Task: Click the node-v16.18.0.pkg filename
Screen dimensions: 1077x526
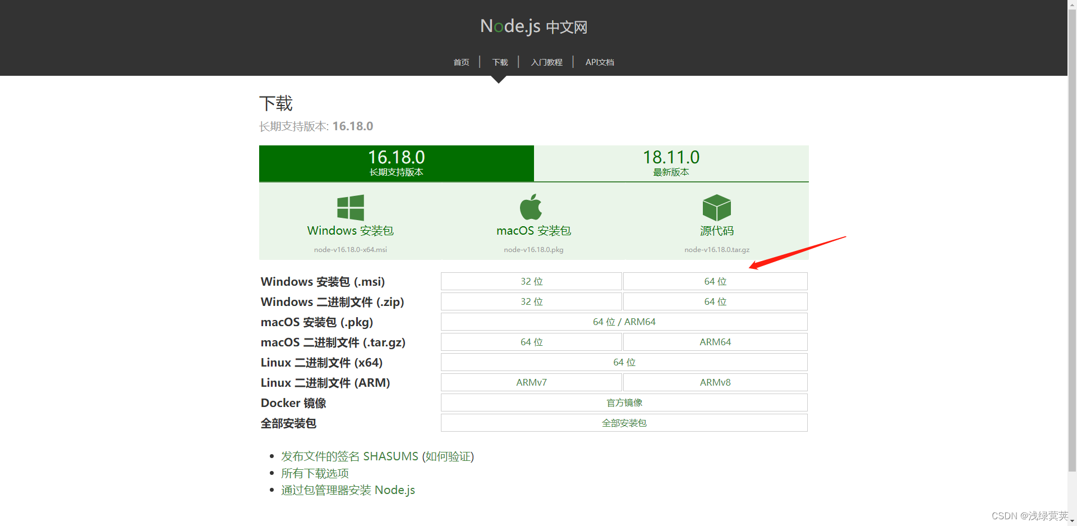Action: tap(533, 250)
